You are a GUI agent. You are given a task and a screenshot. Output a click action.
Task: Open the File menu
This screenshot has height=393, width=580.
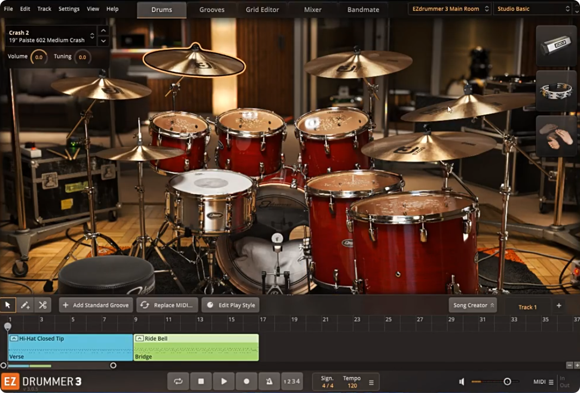(x=8, y=9)
